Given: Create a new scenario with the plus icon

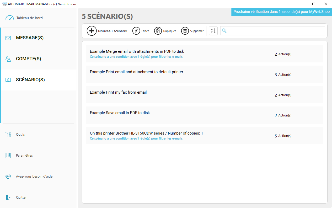Looking at the screenshot, I should pos(92,31).
